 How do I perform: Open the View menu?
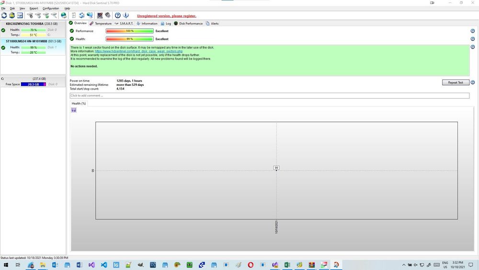(23, 8)
